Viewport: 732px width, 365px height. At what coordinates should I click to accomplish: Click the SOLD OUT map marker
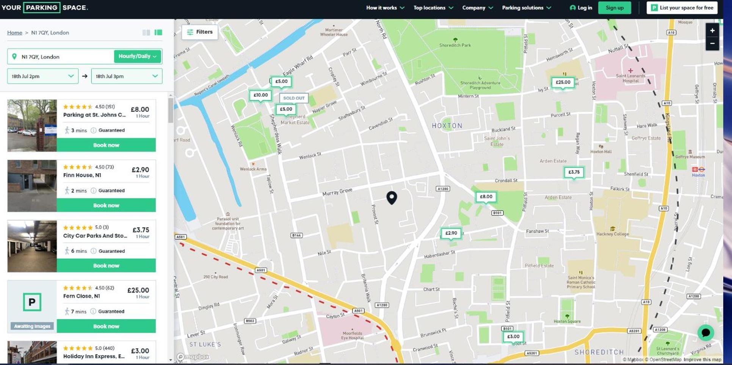coord(294,98)
